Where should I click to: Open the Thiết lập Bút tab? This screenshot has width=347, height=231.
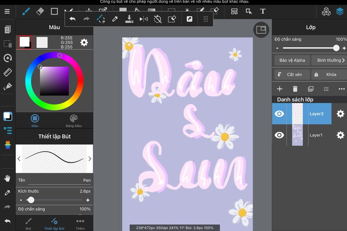pyautogui.click(x=54, y=224)
